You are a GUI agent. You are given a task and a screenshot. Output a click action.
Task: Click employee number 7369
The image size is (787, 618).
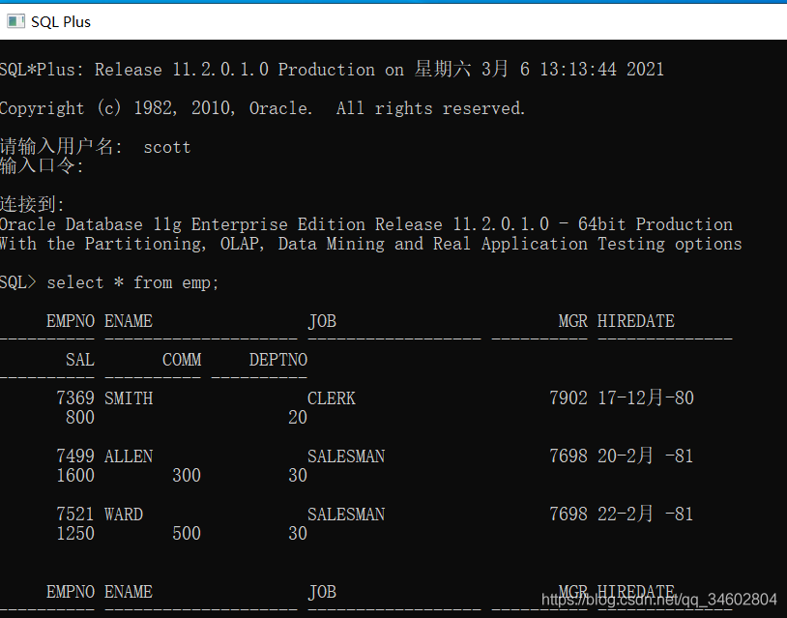[x=75, y=398]
